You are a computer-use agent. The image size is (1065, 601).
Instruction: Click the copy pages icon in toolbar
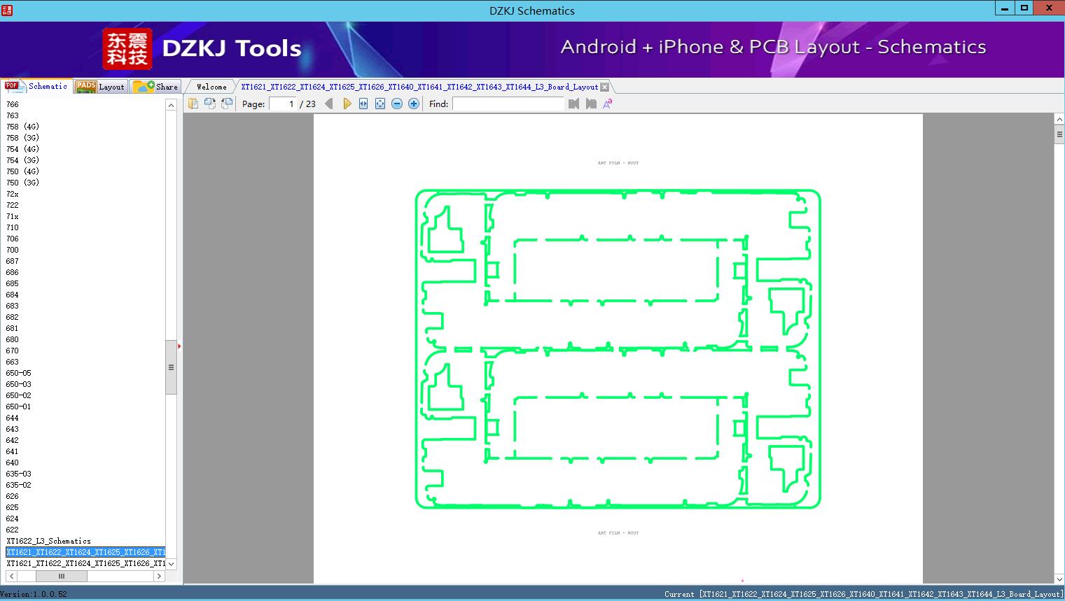[x=193, y=104]
